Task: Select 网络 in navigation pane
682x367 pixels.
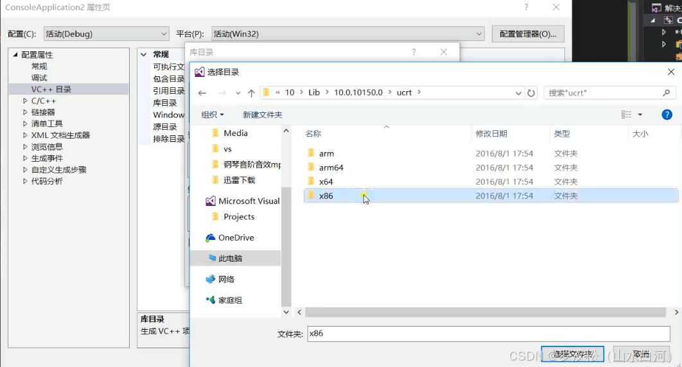Action: 226,279
